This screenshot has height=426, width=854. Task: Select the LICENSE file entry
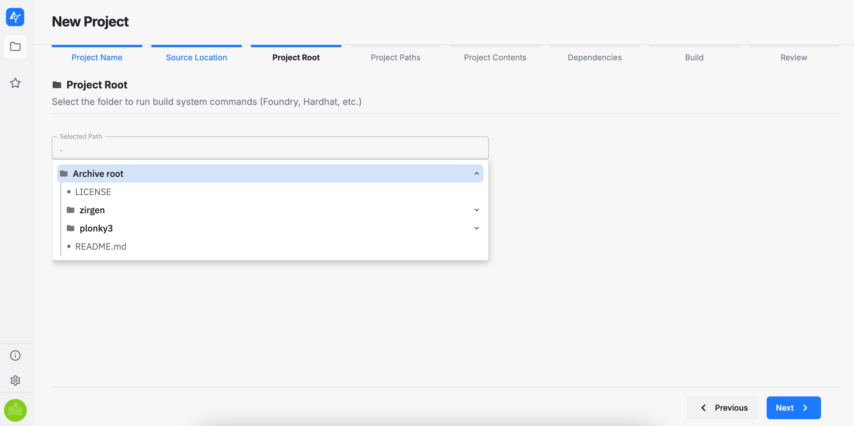point(93,192)
